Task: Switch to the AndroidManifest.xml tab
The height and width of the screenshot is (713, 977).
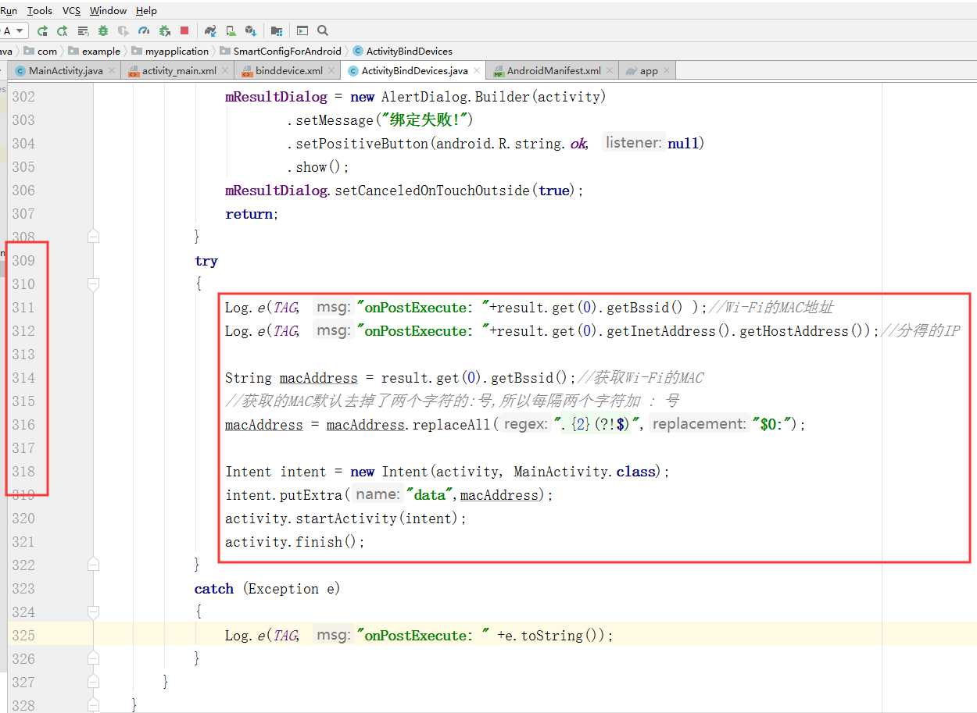Action: pyautogui.click(x=553, y=70)
